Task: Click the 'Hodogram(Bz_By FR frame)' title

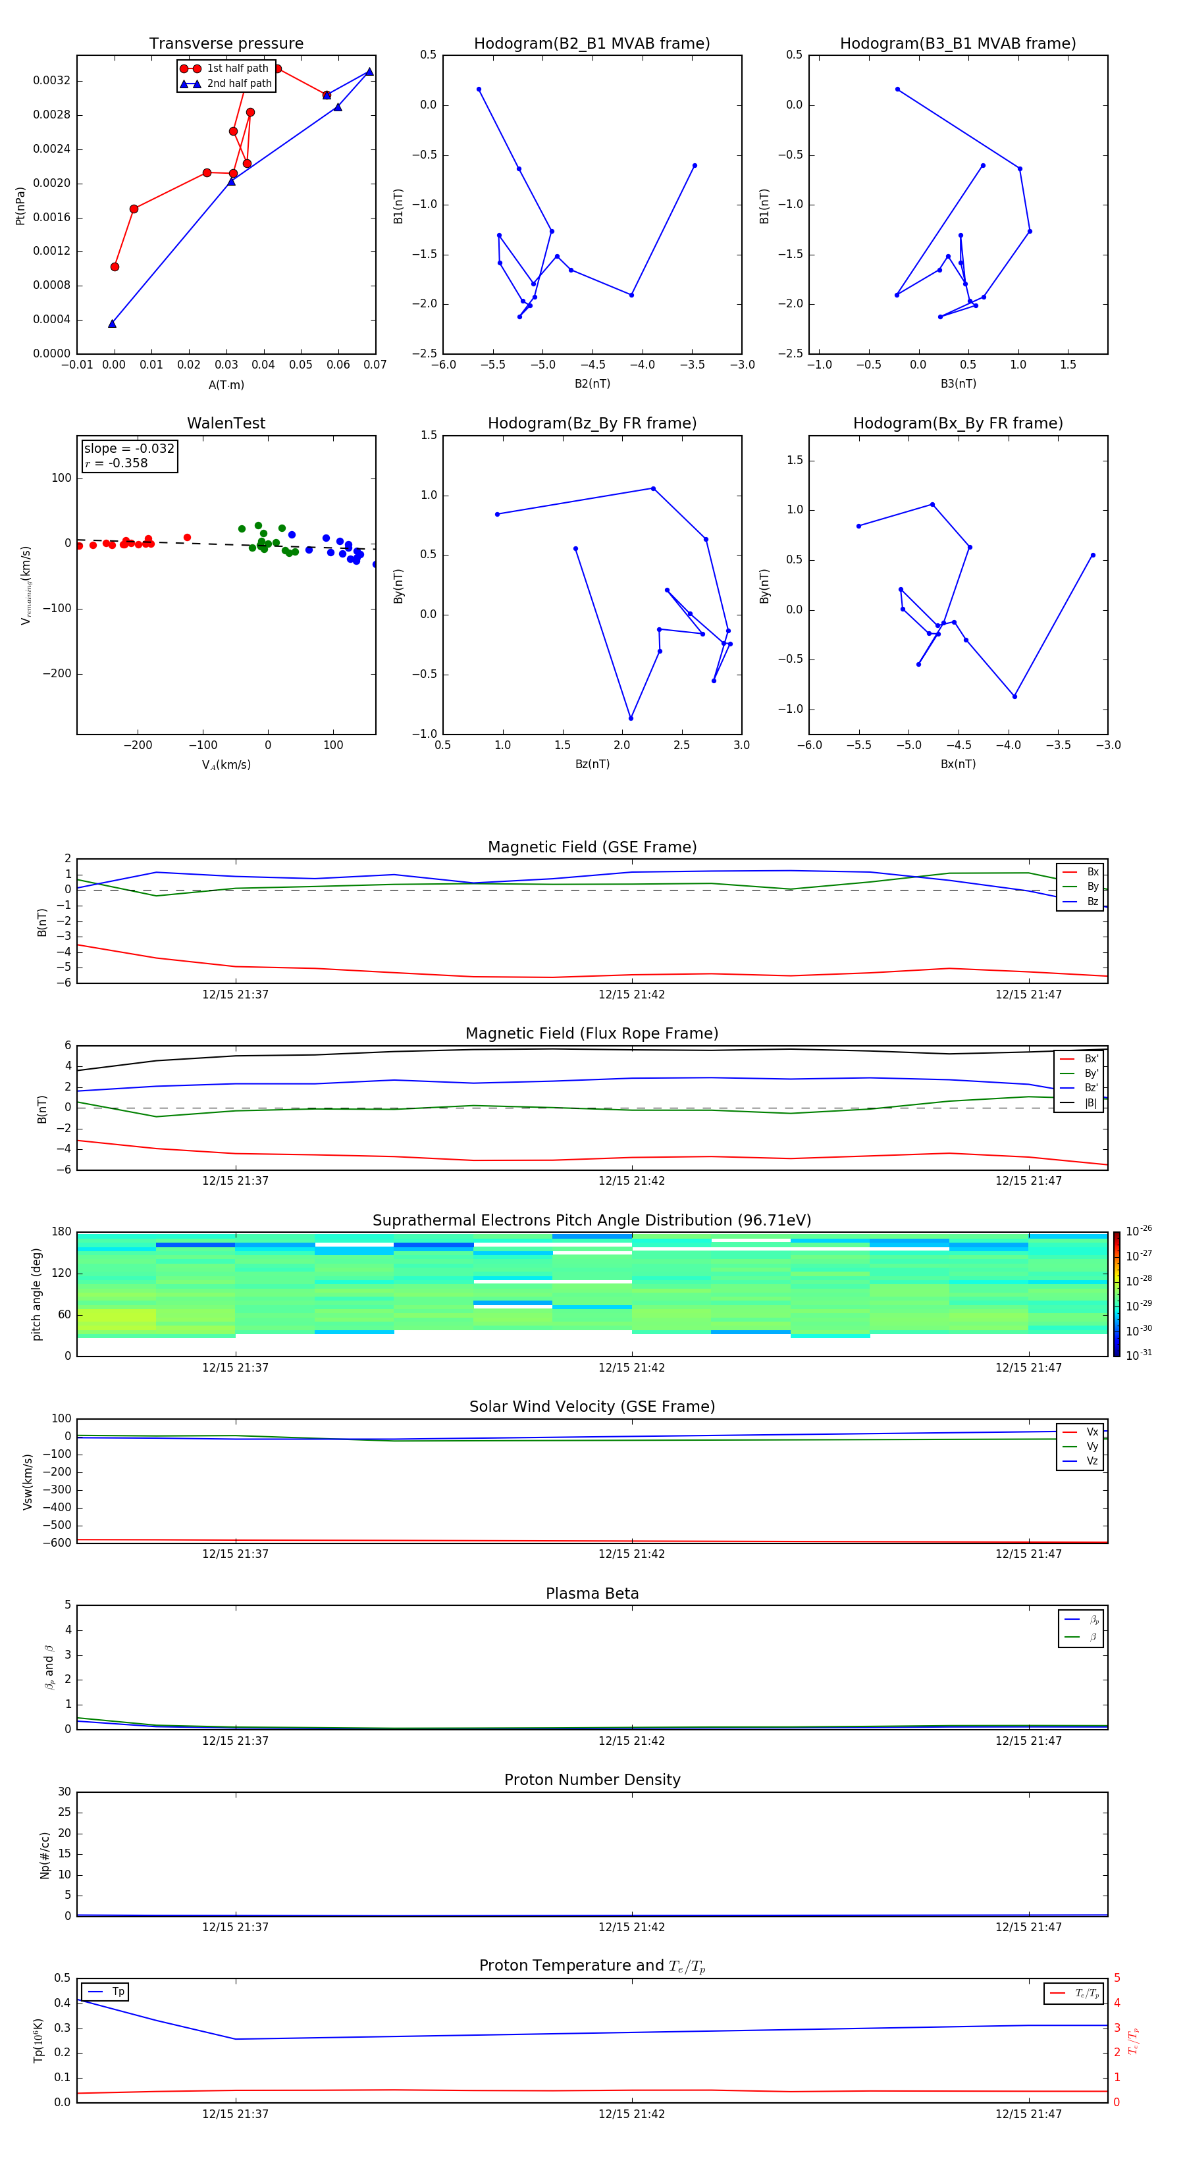Action: 592,423
